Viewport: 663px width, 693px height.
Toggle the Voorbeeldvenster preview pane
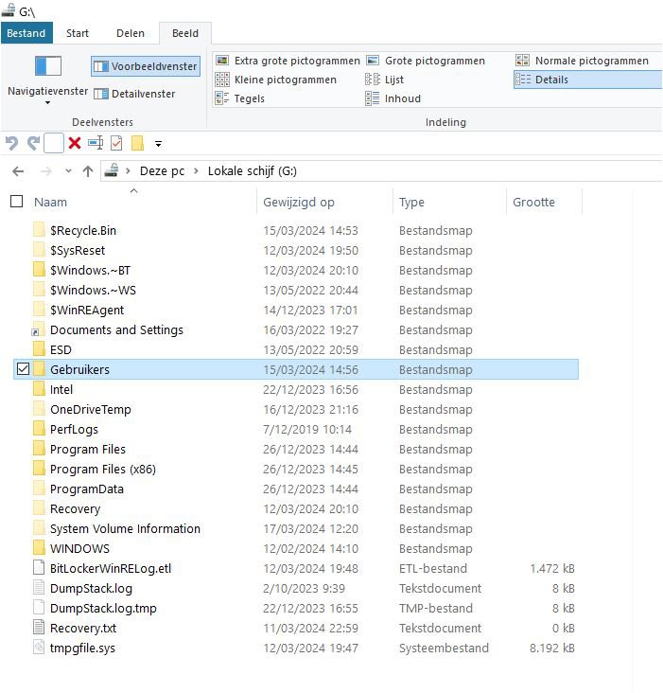coord(146,66)
